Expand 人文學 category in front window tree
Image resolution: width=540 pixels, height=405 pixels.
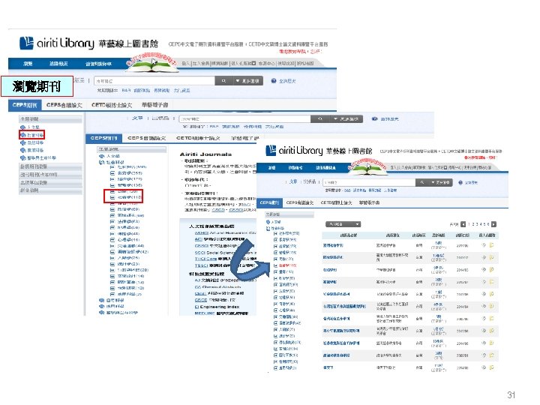(268, 222)
